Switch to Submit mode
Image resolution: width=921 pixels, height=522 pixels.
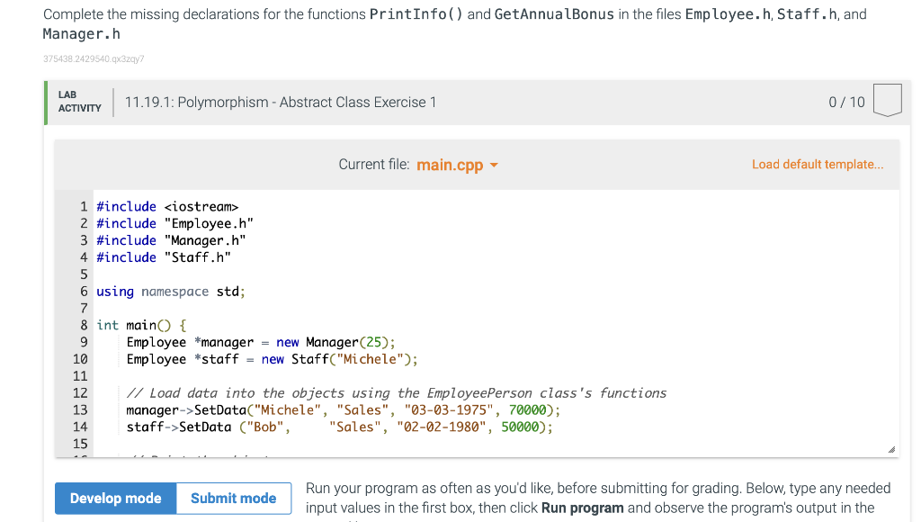pos(233,498)
